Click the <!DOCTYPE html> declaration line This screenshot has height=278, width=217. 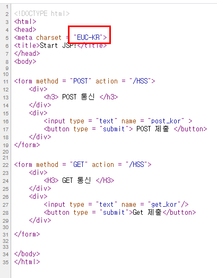(x=42, y=13)
